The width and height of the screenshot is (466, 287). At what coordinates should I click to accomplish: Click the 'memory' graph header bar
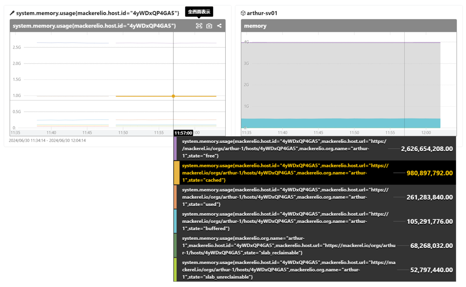point(349,26)
